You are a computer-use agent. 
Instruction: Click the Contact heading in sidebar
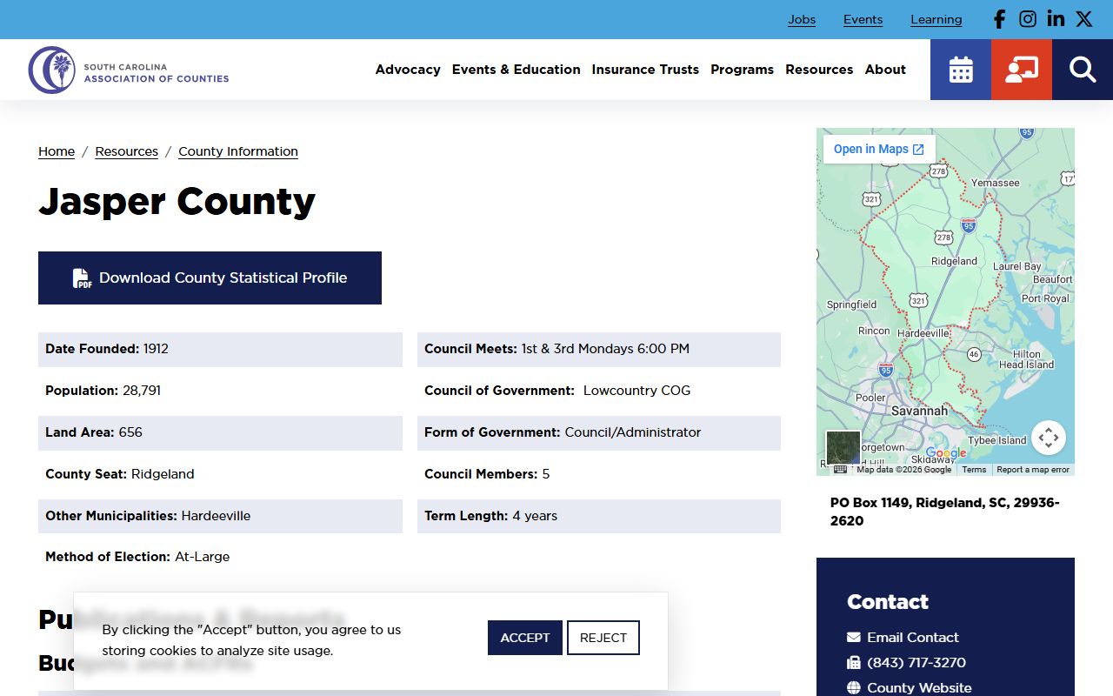point(888,602)
